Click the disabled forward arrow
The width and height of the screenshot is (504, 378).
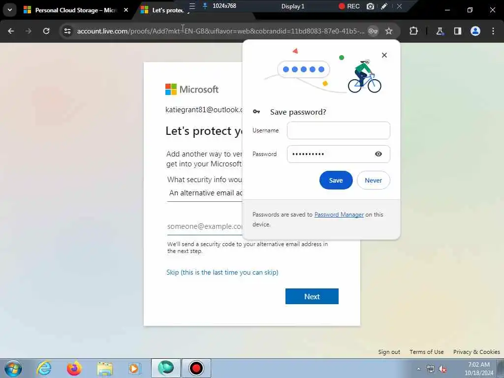click(29, 31)
